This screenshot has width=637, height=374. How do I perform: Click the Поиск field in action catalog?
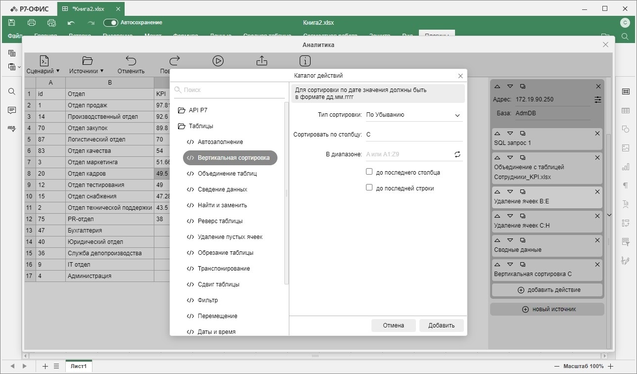[229, 90]
